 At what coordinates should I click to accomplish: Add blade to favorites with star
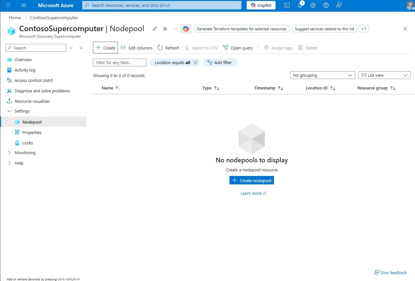click(x=165, y=29)
